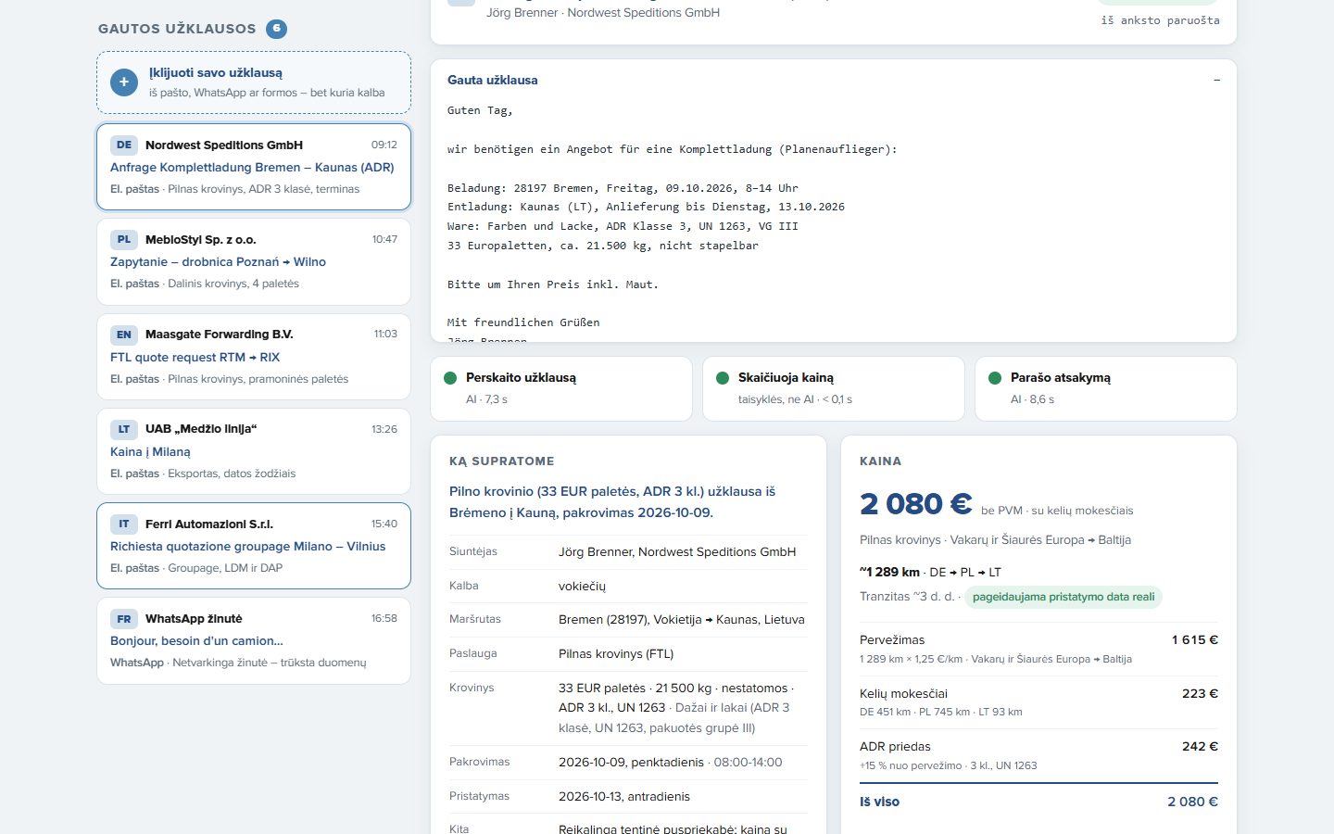Click the 16:58 timestamp on WhatsApp card
The width and height of the screenshot is (1334, 834).
coord(384,618)
